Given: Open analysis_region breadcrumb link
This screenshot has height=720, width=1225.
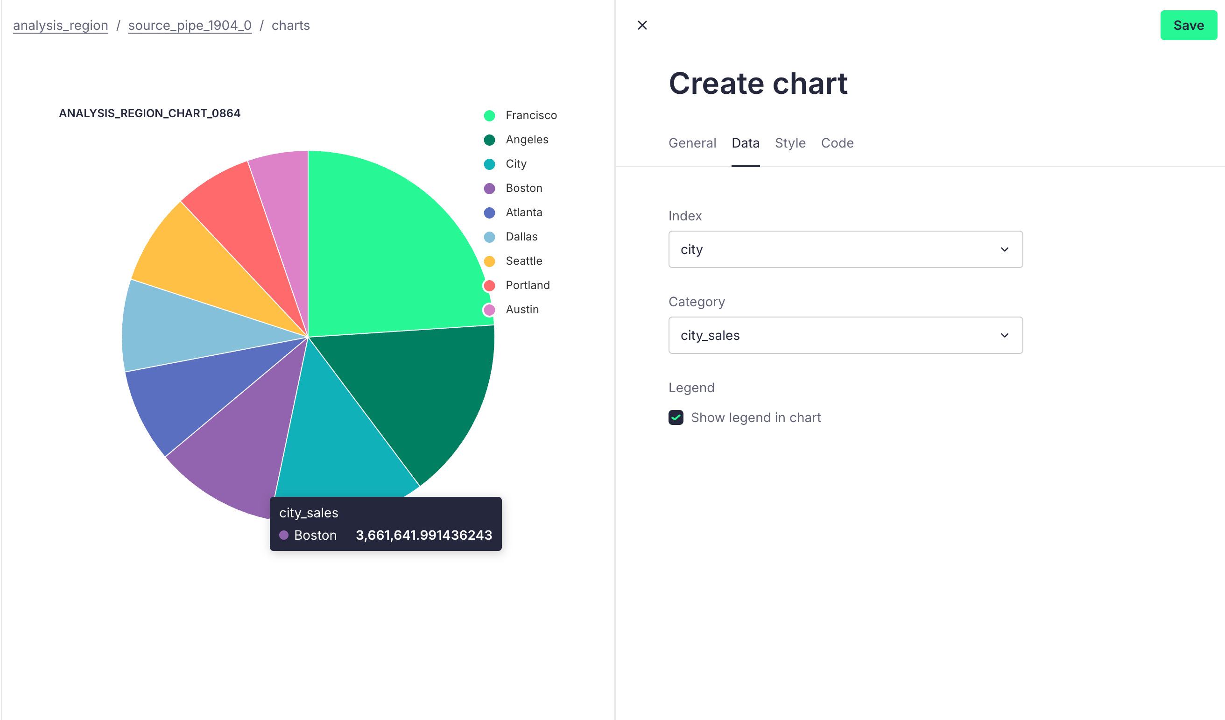Looking at the screenshot, I should (60, 25).
